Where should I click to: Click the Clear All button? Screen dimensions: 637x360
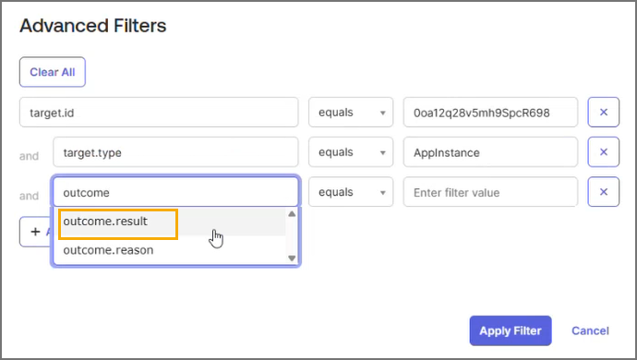53,72
